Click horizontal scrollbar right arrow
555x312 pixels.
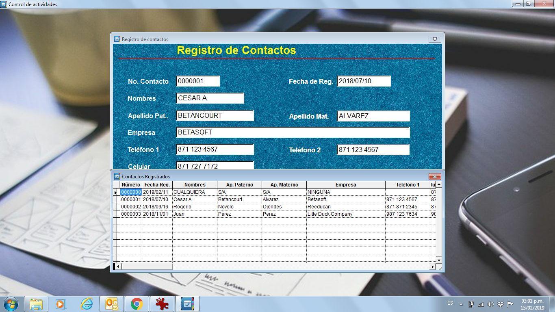tap(433, 266)
